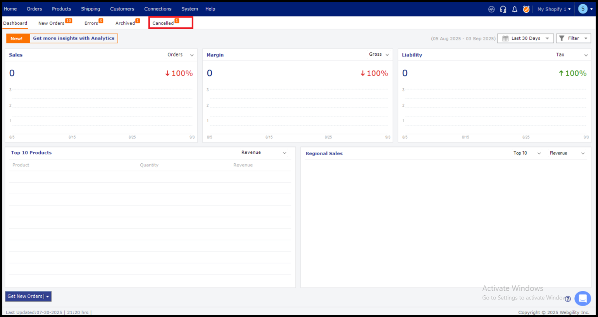Viewport: 598px width, 317px height.
Task: Click the Liability up 100% indicator
Action: pos(572,73)
